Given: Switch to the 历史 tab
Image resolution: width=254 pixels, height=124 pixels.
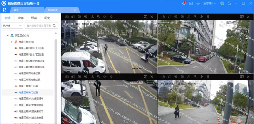Looking at the screenshot, I should (x=47, y=18).
